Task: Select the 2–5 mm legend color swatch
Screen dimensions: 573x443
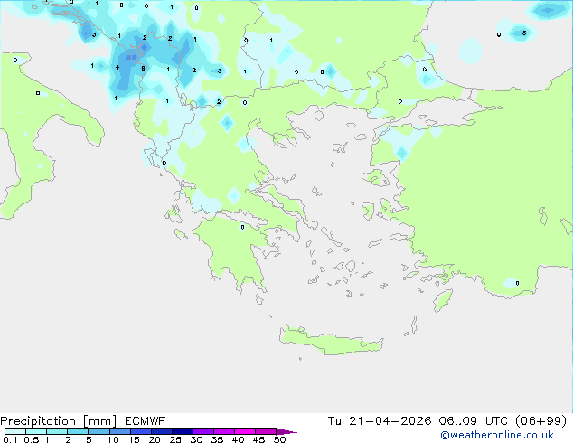Action: 78,431
